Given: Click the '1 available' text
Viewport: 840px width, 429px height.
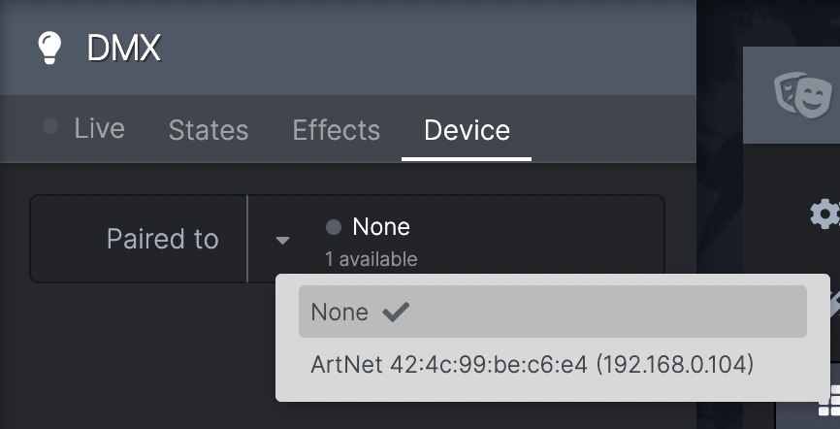Looking at the screenshot, I should [371, 259].
